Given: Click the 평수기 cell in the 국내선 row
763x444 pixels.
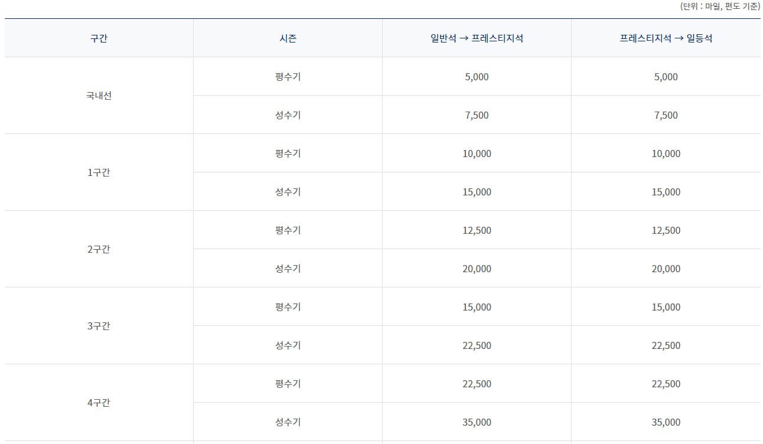Looking at the screenshot, I should point(288,76).
